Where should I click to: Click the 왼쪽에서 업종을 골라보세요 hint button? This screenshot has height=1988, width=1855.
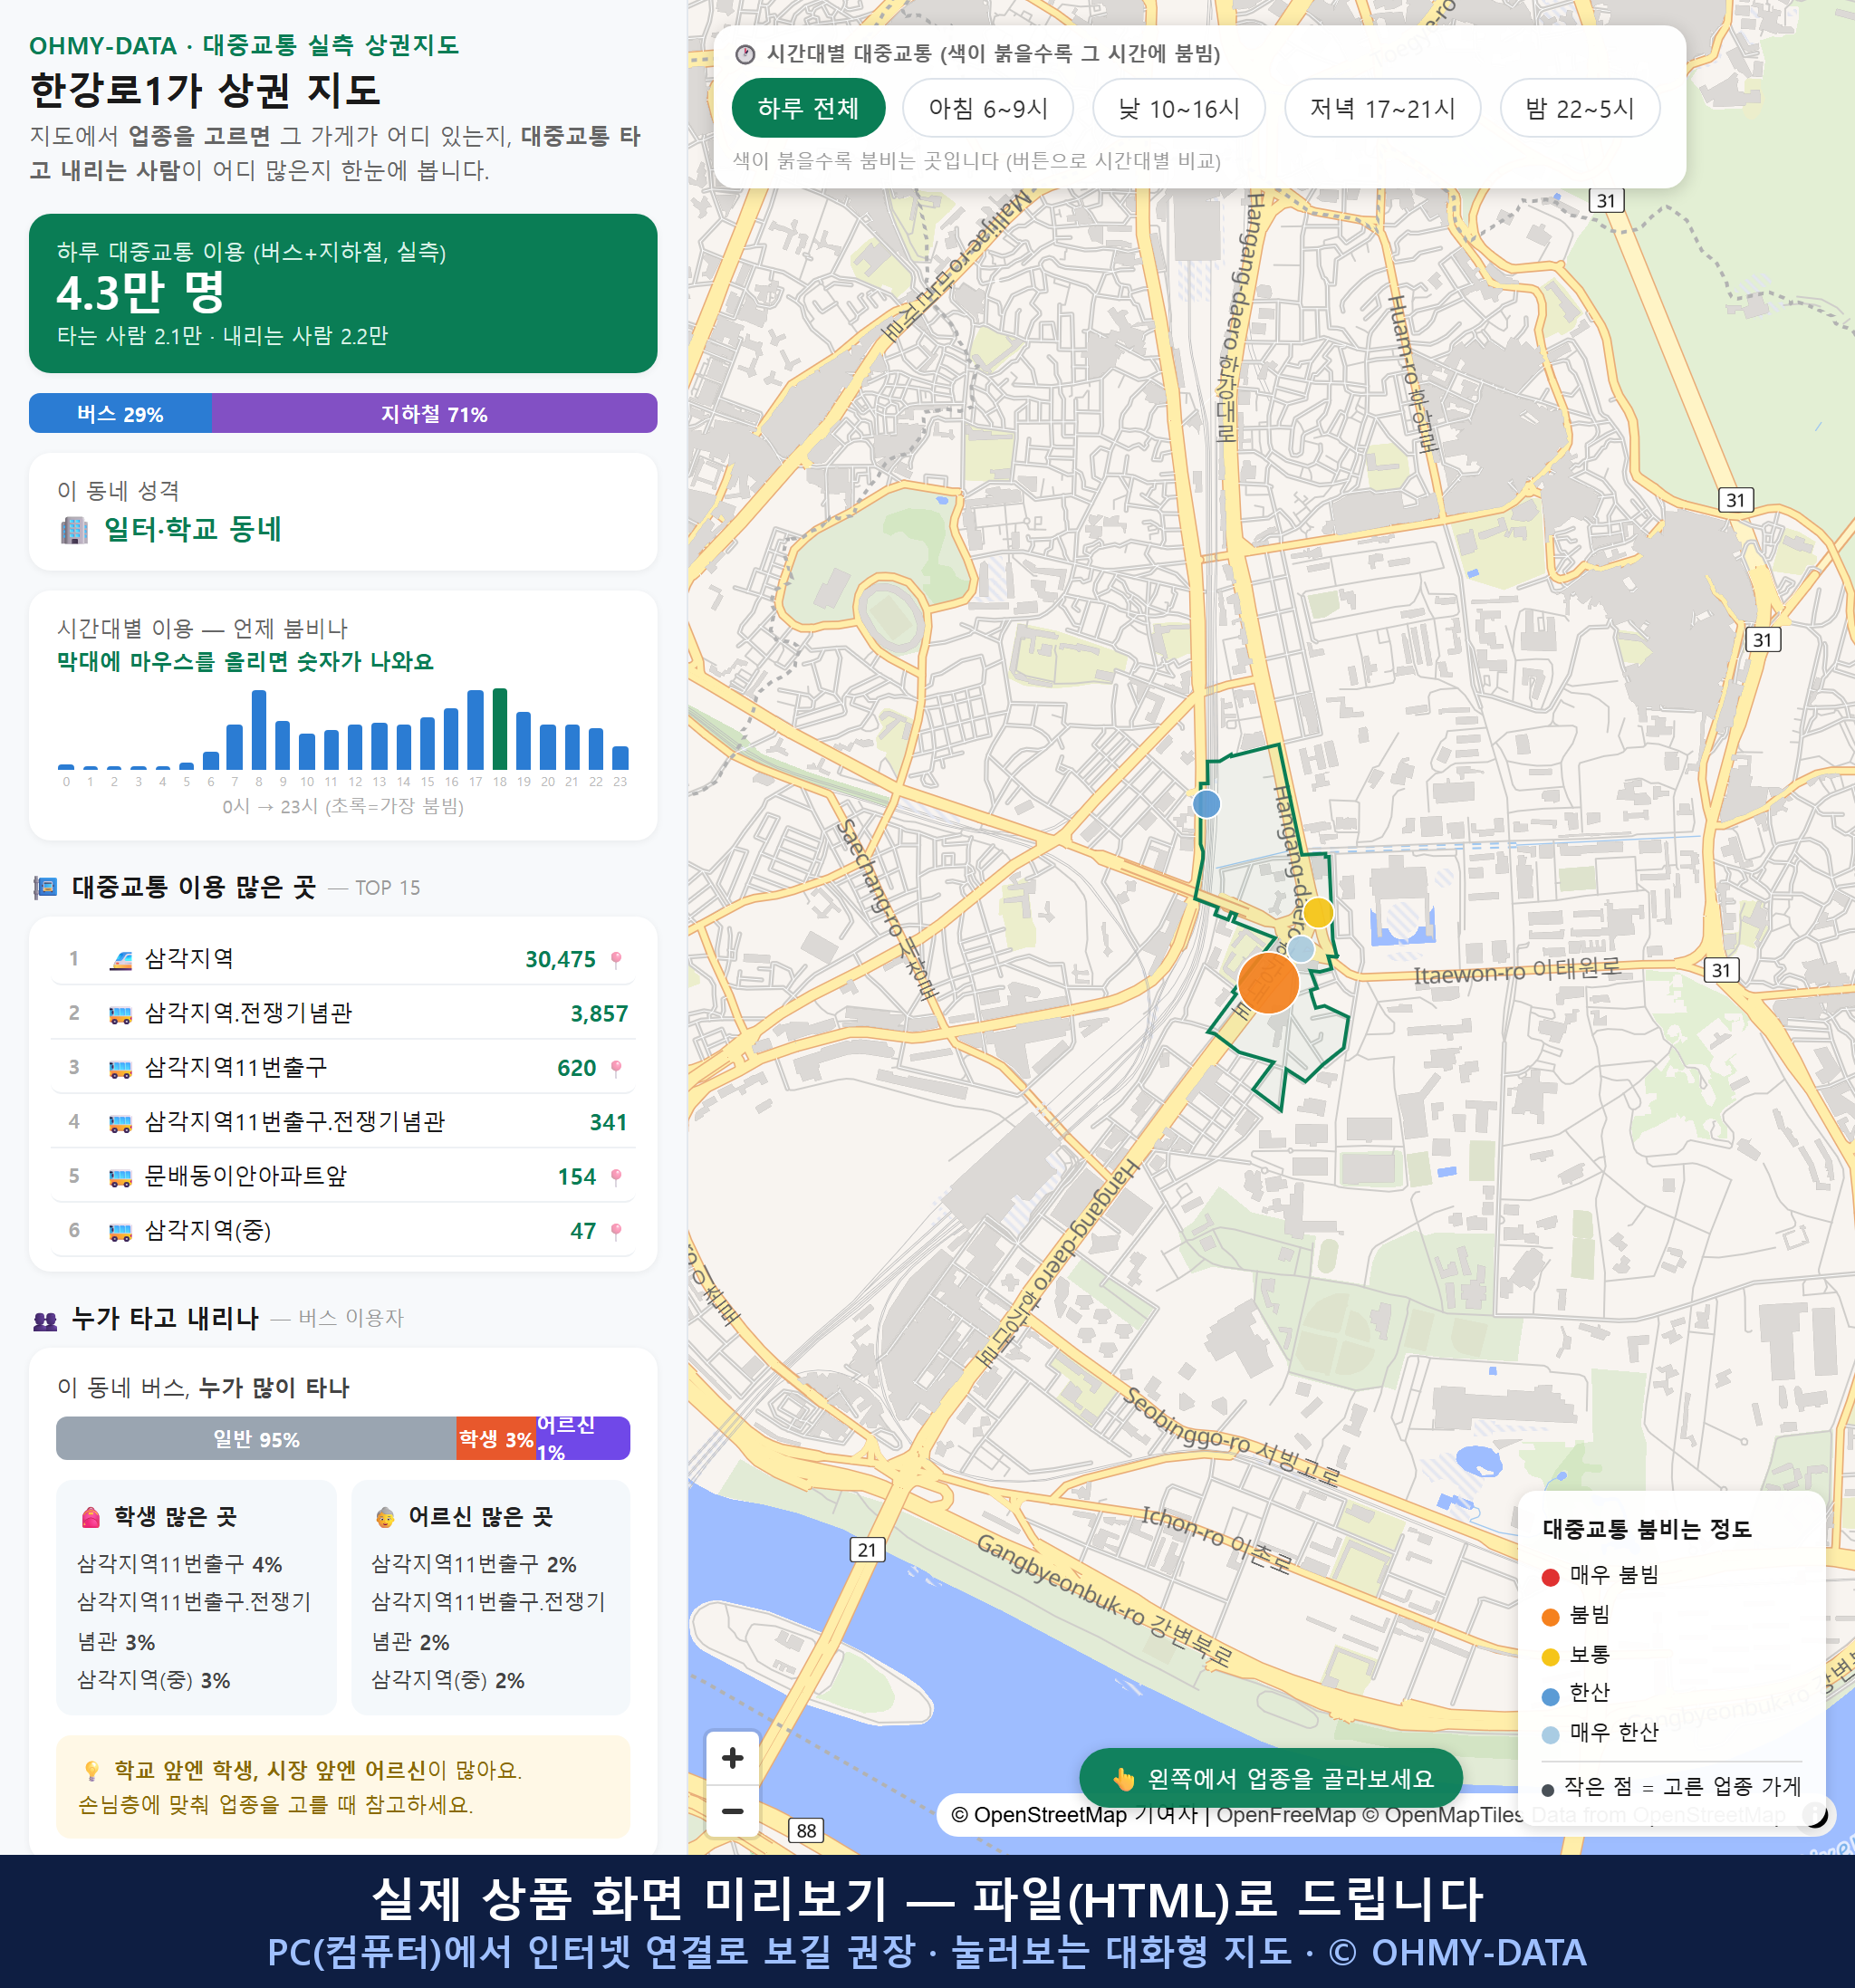coord(1270,1778)
